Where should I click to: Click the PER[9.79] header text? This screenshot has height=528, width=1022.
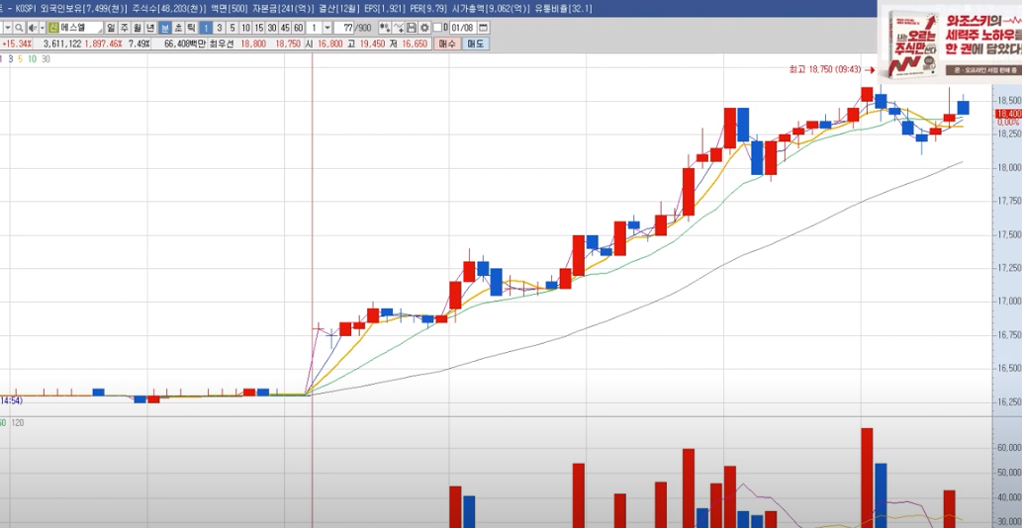click(429, 9)
